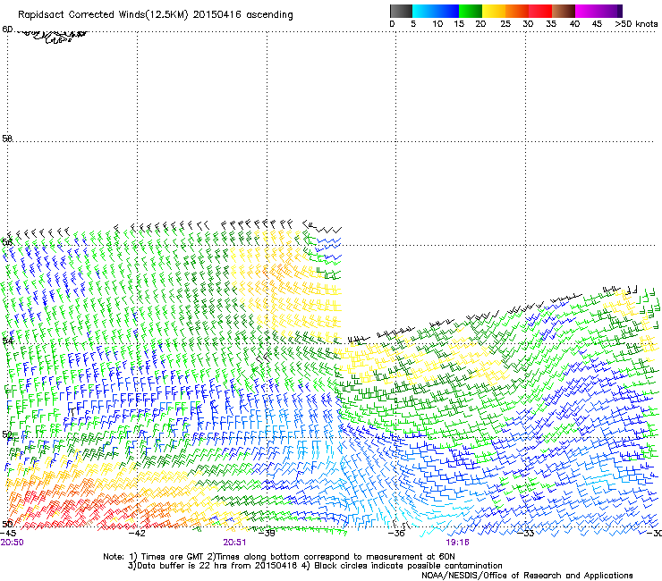Click the legend tick label '40'
This screenshot has width=662, height=581.
coord(574,24)
